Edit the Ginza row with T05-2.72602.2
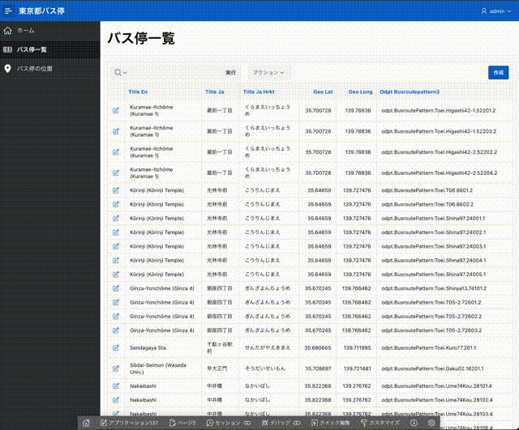Image resolution: width=519 pixels, height=430 pixels. click(x=116, y=317)
